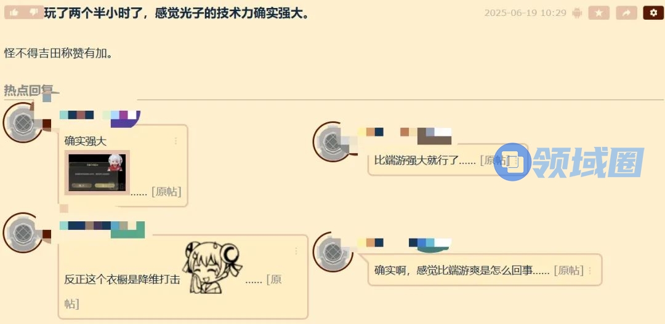665x324 pixels.
Task: Star this post as favorite
Action: [x=598, y=13]
